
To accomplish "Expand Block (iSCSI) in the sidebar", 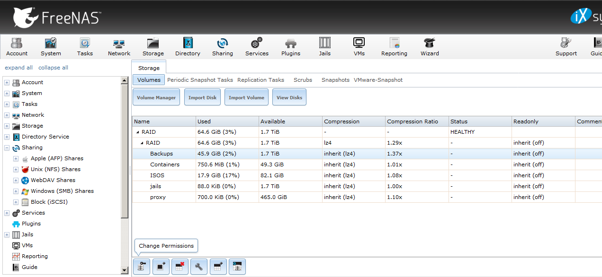I will (16, 202).
